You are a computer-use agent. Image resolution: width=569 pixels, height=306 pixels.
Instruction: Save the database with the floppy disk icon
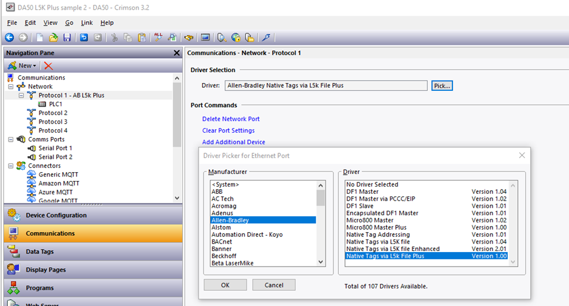click(67, 38)
